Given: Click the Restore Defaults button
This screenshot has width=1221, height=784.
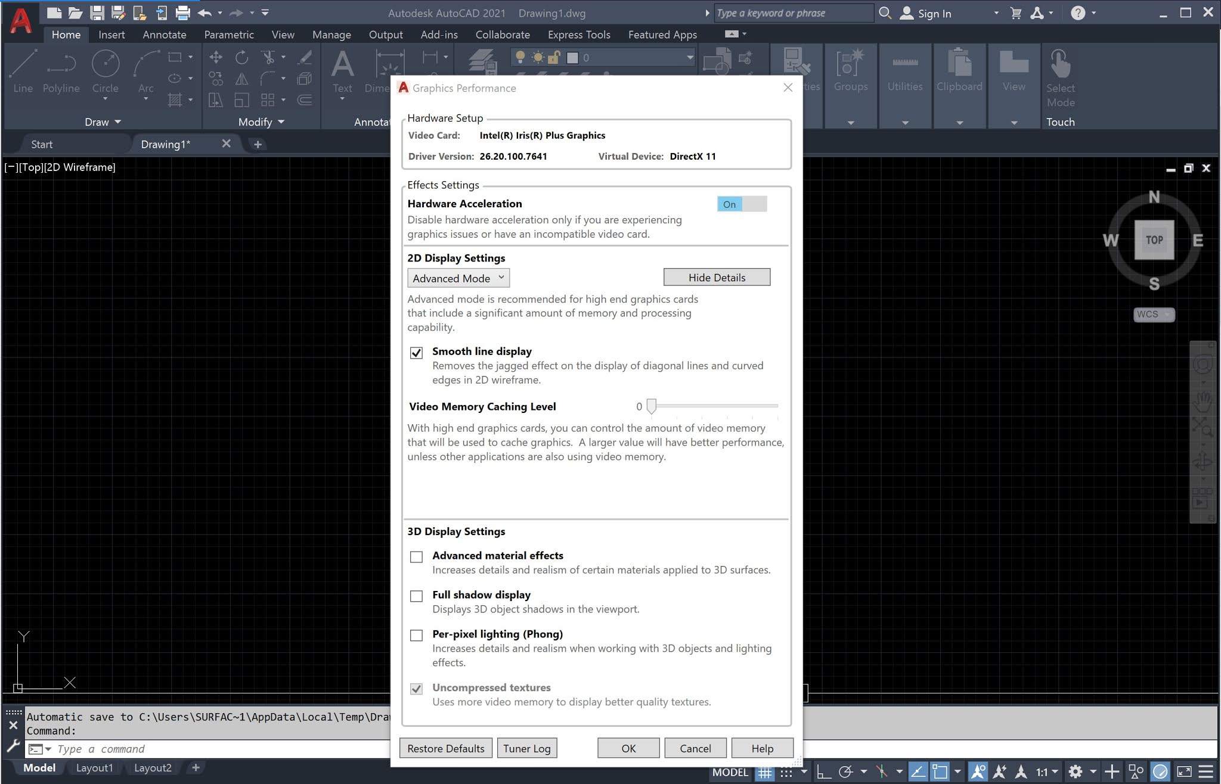Looking at the screenshot, I should click(x=445, y=748).
